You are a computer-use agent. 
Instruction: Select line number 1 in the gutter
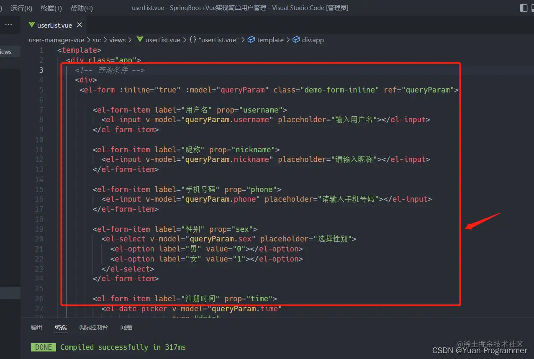coord(41,50)
